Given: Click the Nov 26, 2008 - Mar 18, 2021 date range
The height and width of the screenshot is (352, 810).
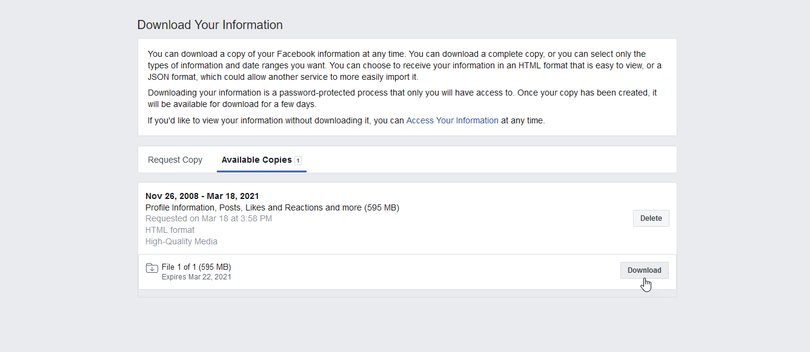Looking at the screenshot, I should click(202, 196).
